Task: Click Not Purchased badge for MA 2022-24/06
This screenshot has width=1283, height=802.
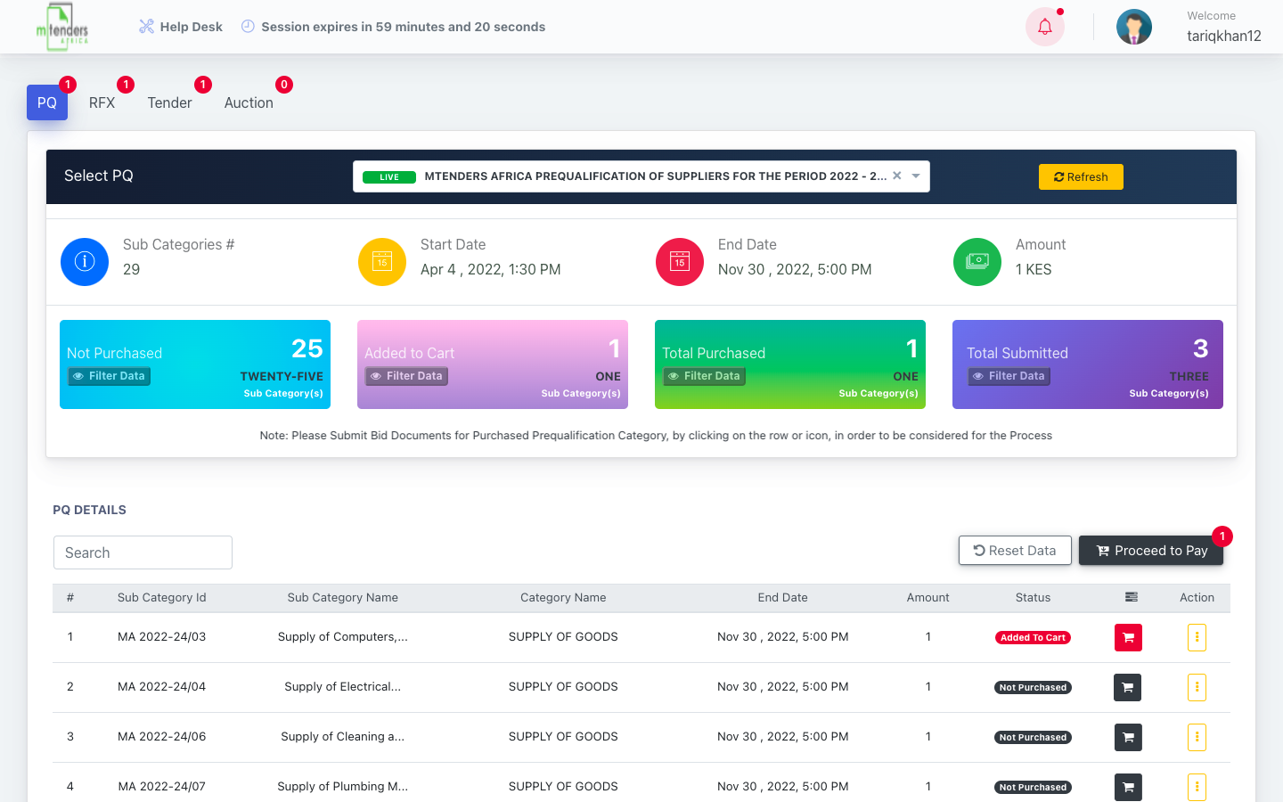Action: point(1034,737)
